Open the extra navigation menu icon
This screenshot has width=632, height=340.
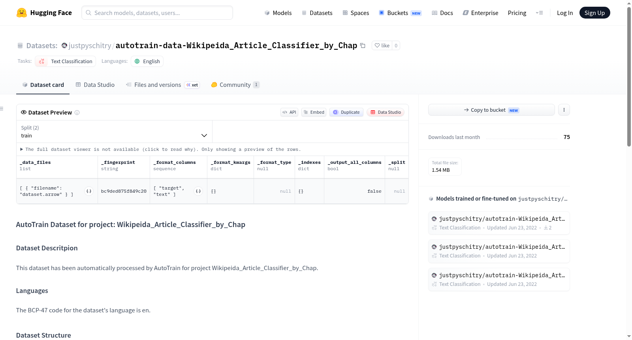pyautogui.click(x=539, y=13)
